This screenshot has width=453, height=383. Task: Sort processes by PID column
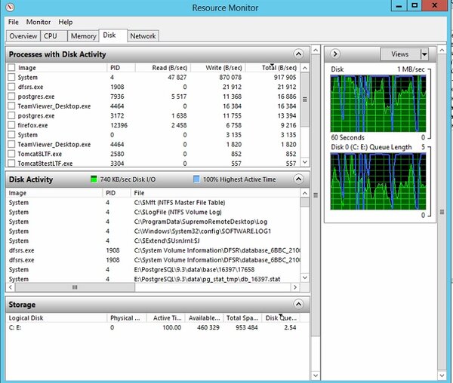coord(121,68)
